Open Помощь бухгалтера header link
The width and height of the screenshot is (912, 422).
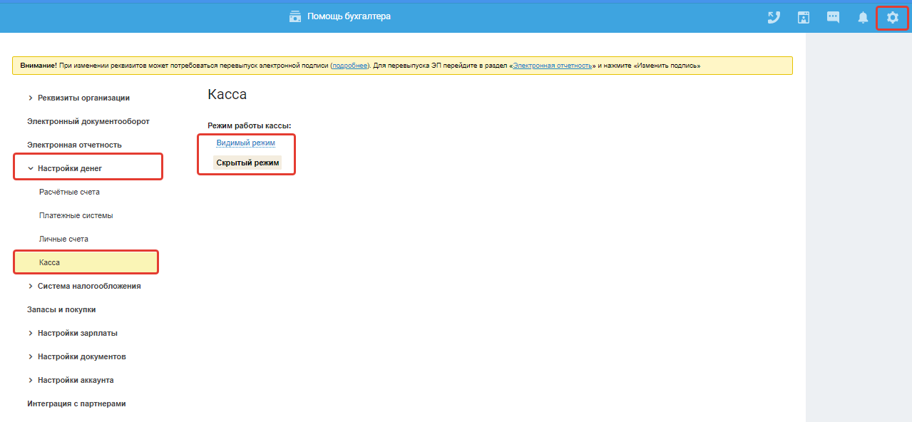coord(349,16)
